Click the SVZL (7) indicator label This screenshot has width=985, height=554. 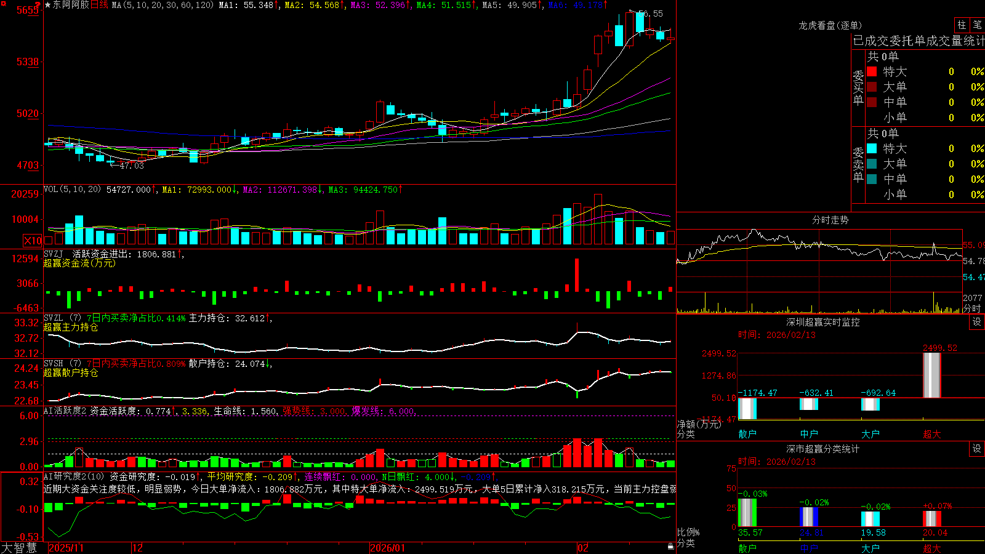coord(62,318)
